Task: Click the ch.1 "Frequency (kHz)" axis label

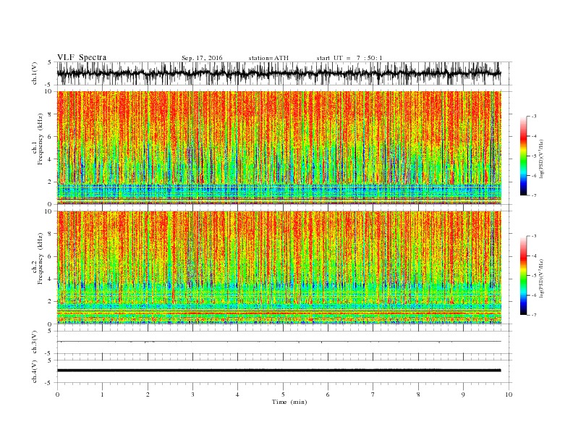Action: click(x=41, y=139)
